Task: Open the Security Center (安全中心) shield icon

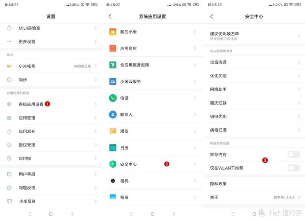Action: pyautogui.click(x=113, y=164)
